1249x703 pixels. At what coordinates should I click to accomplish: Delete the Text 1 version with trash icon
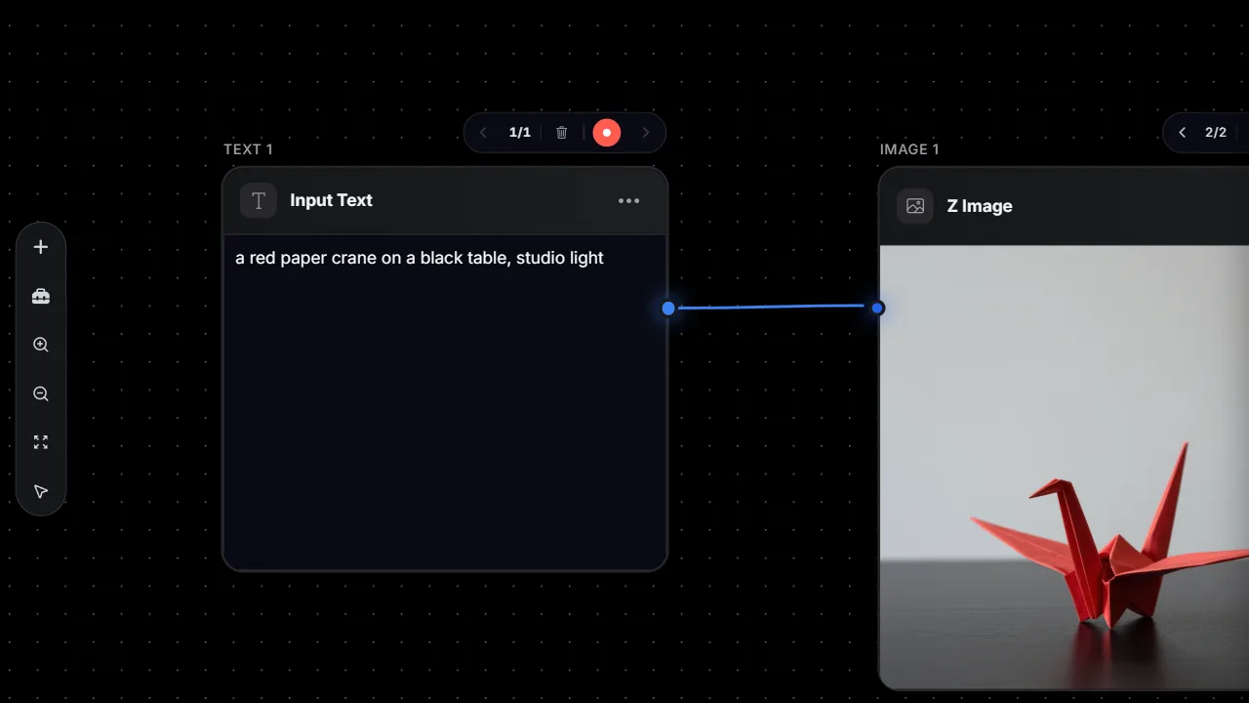tap(562, 133)
